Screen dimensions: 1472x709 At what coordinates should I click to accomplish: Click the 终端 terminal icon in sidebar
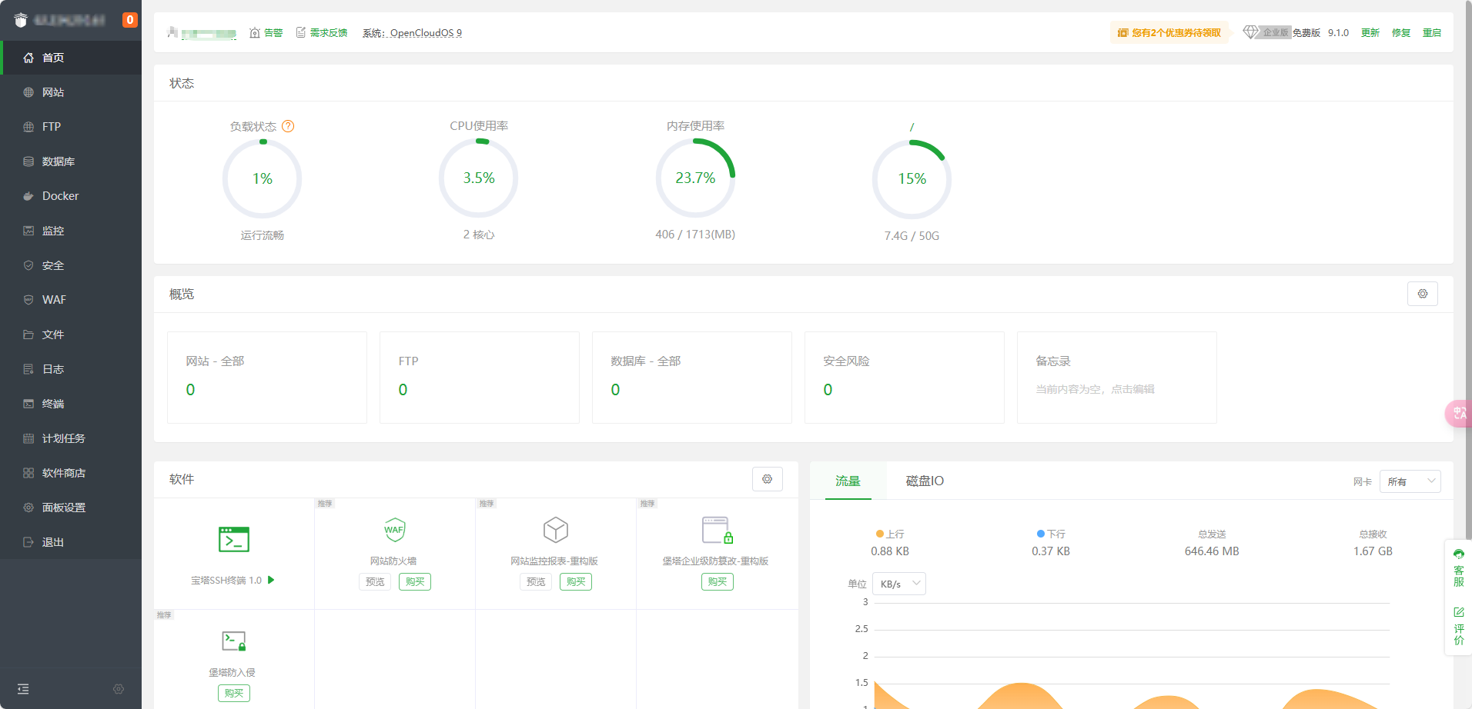coord(28,404)
